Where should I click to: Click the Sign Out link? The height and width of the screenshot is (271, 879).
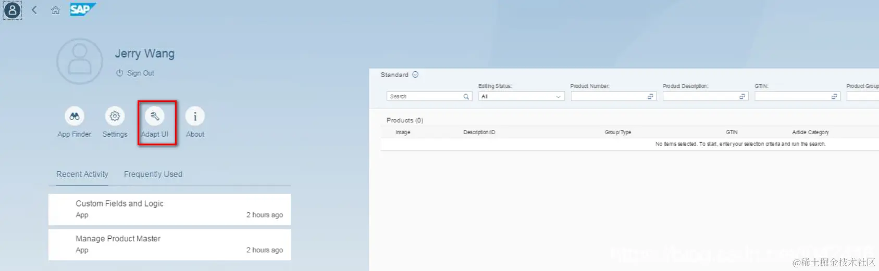141,73
